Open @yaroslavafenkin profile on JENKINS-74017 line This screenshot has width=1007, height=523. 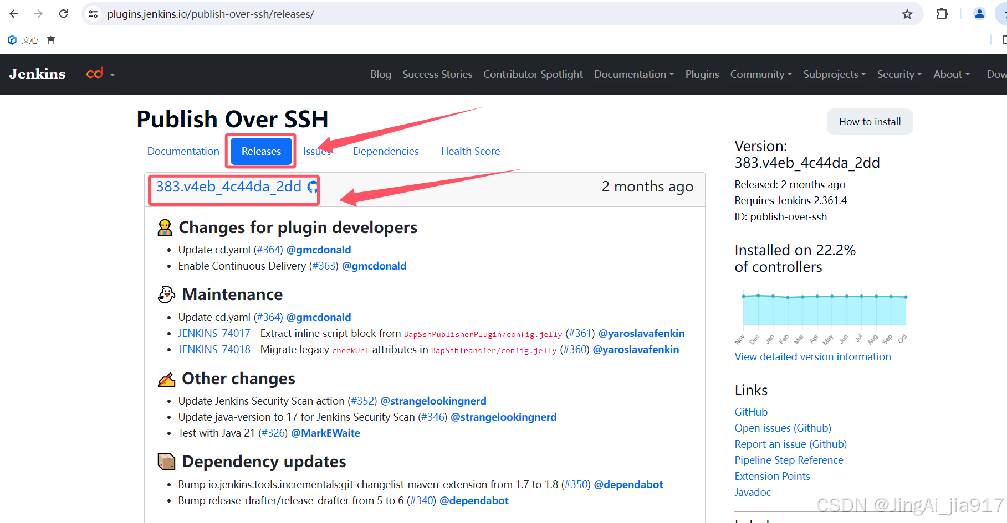[641, 333]
